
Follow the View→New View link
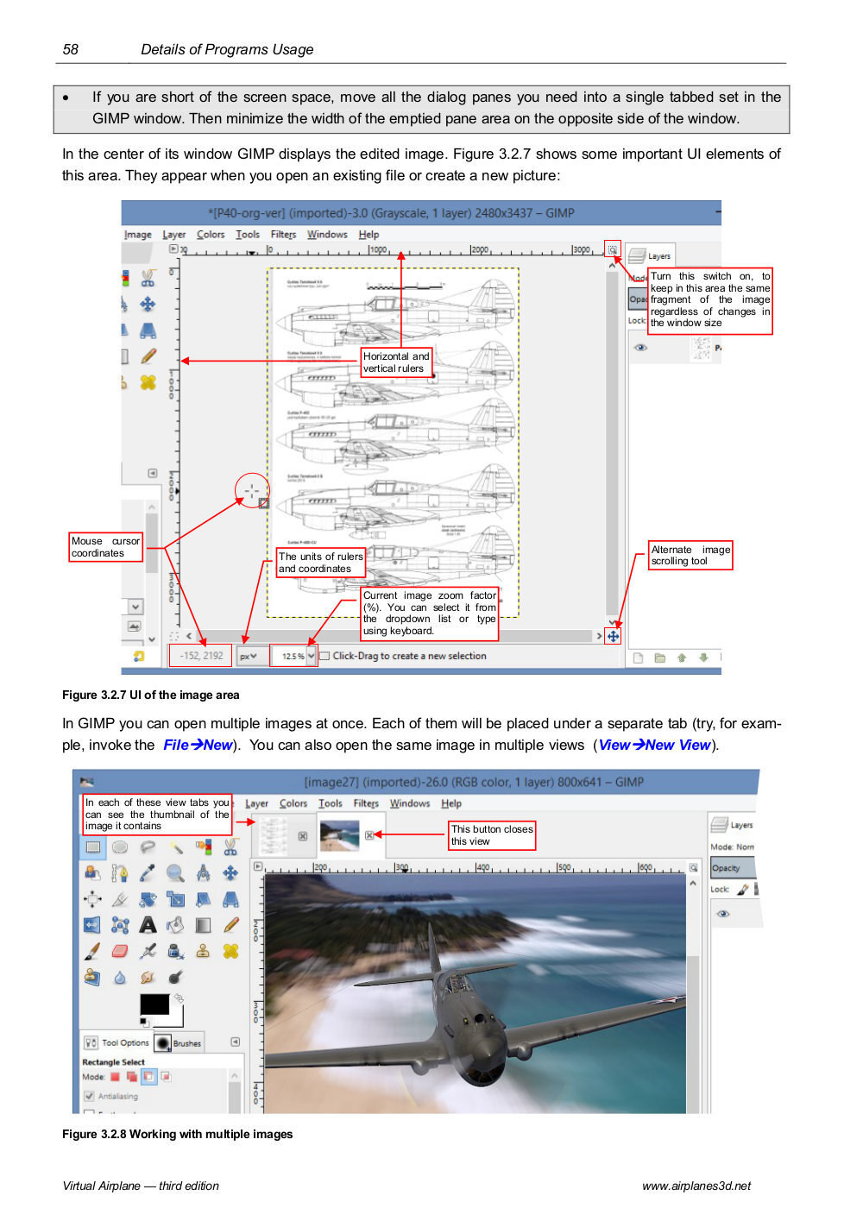pyautogui.click(x=655, y=745)
